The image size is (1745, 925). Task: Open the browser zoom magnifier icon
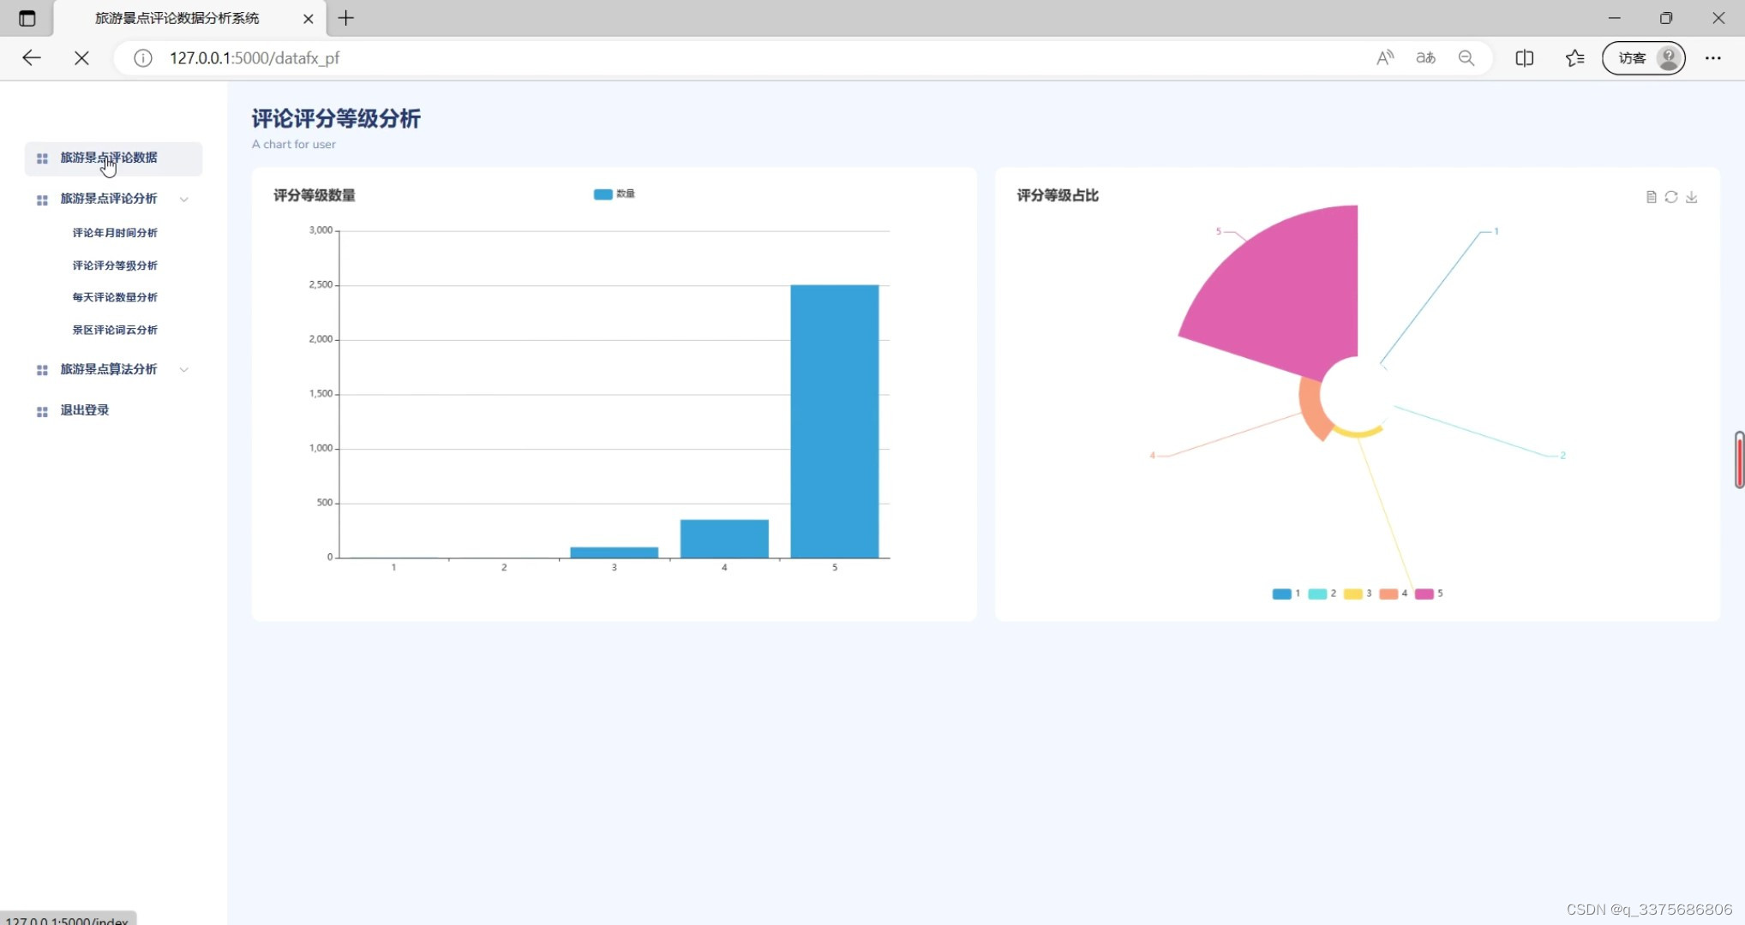1466,58
